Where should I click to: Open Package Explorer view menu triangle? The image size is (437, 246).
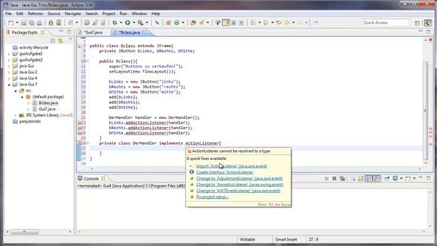click(70, 40)
